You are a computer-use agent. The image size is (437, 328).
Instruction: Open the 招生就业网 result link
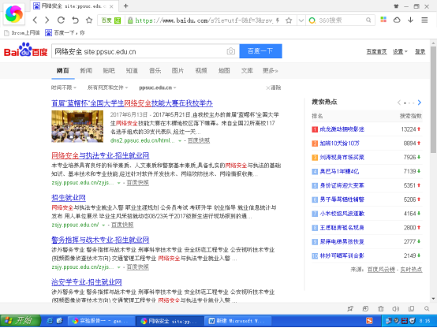tap(69, 198)
